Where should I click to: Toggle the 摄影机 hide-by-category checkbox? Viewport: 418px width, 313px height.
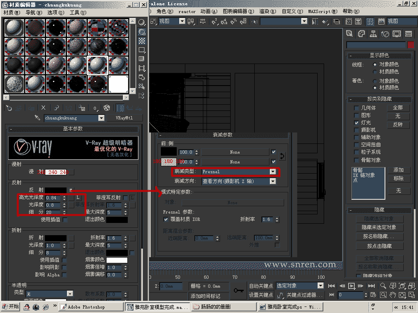356,130
